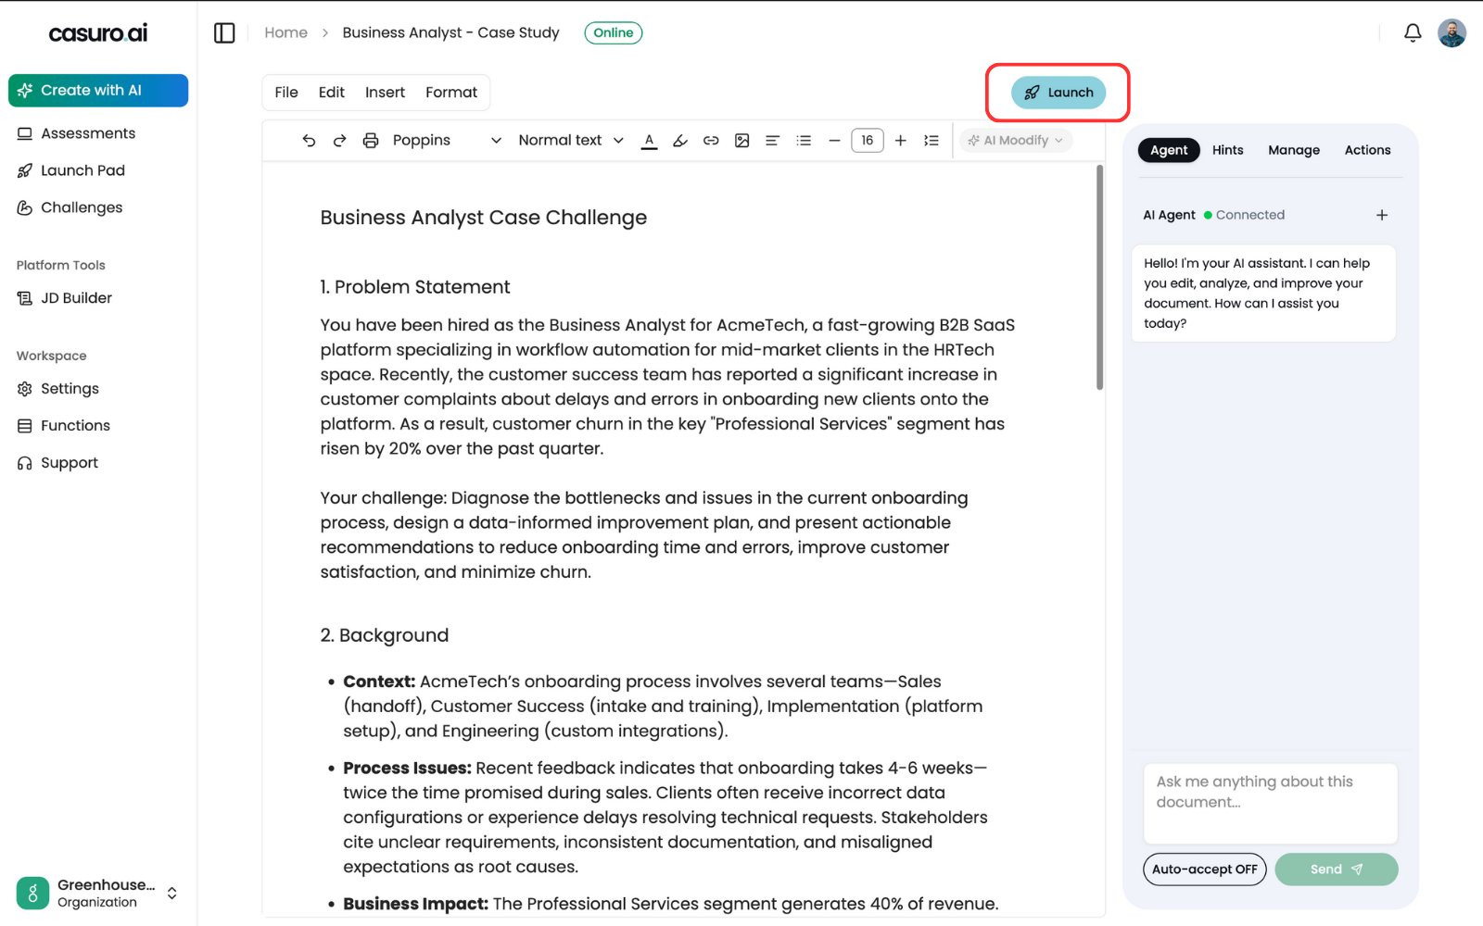Click the Create with AI button
Screen dimensions: 1483x926
(x=98, y=91)
